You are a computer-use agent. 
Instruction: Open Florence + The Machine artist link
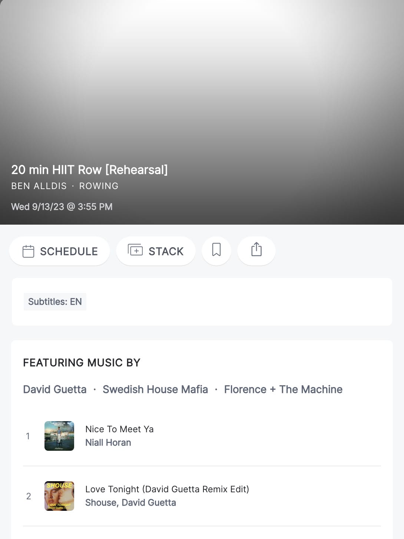tap(284, 389)
